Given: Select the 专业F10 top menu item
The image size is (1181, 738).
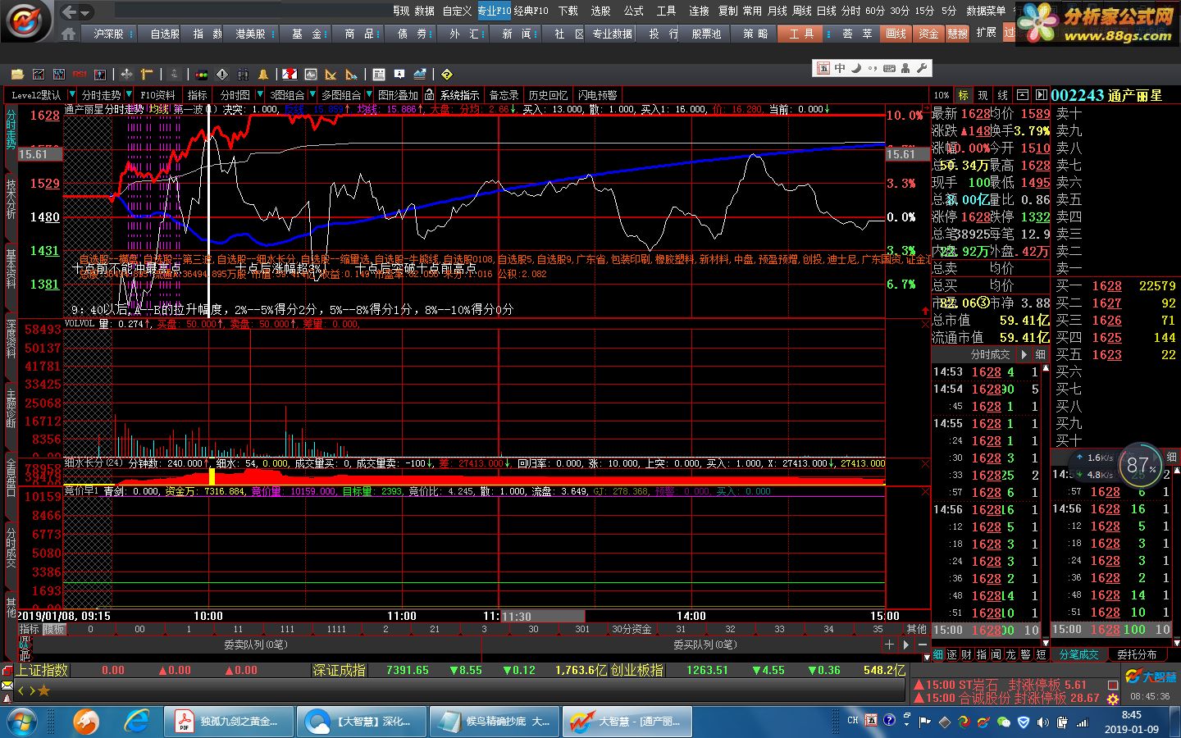Looking at the screenshot, I should coord(494,11).
